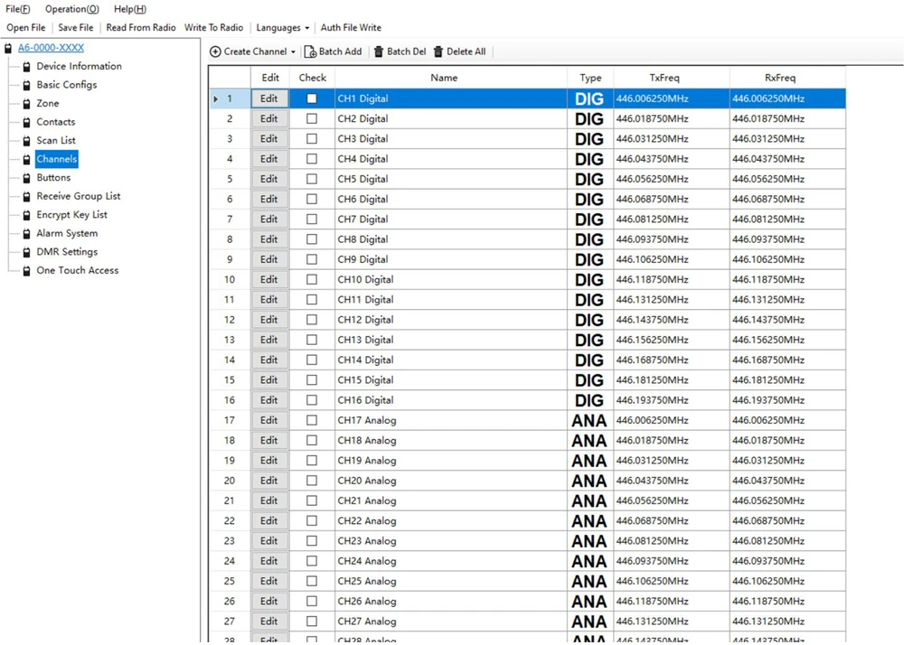Click radio icon beside Device Information
904x645 pixels.
pos(26,67)
